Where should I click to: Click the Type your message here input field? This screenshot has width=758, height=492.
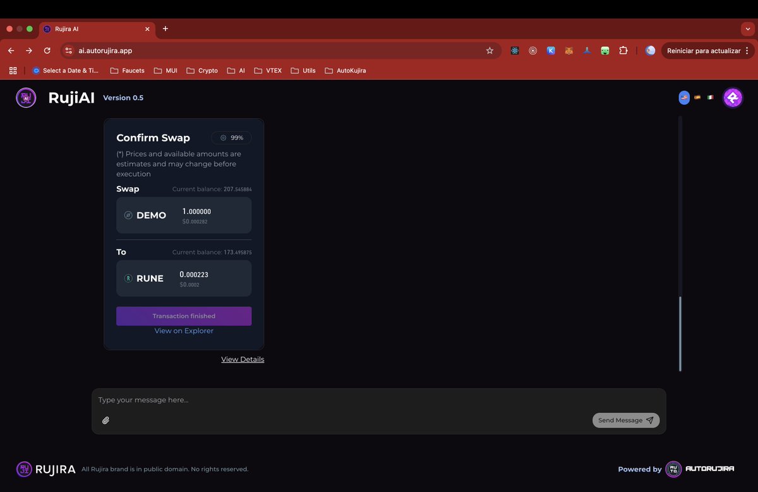click(x=253, y=399)
